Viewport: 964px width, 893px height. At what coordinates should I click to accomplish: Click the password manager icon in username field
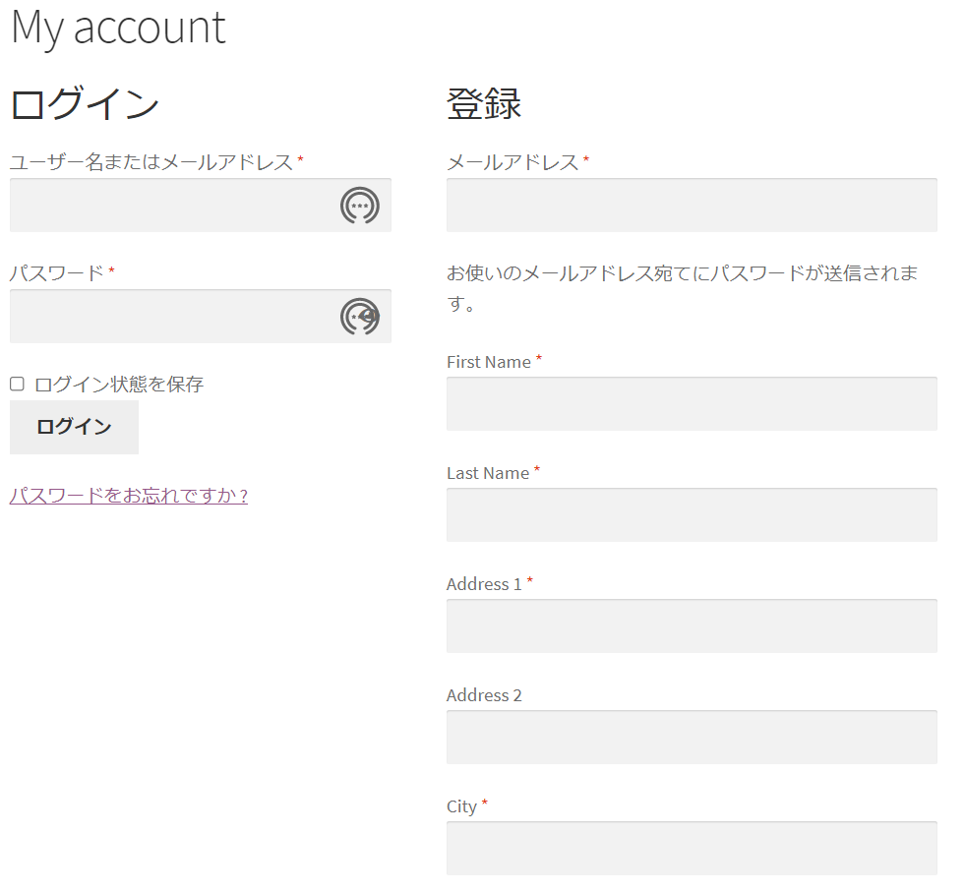[360, 206]
